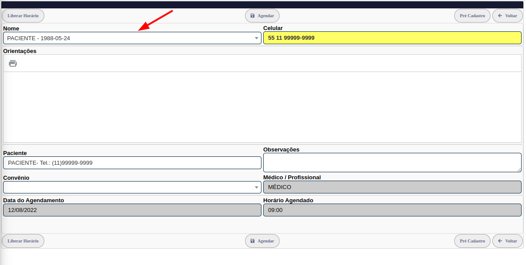Click inside the Orientações text editor area
Viewport: 526px width, 265px height.
pyautogui.click(x=262, y=107)
